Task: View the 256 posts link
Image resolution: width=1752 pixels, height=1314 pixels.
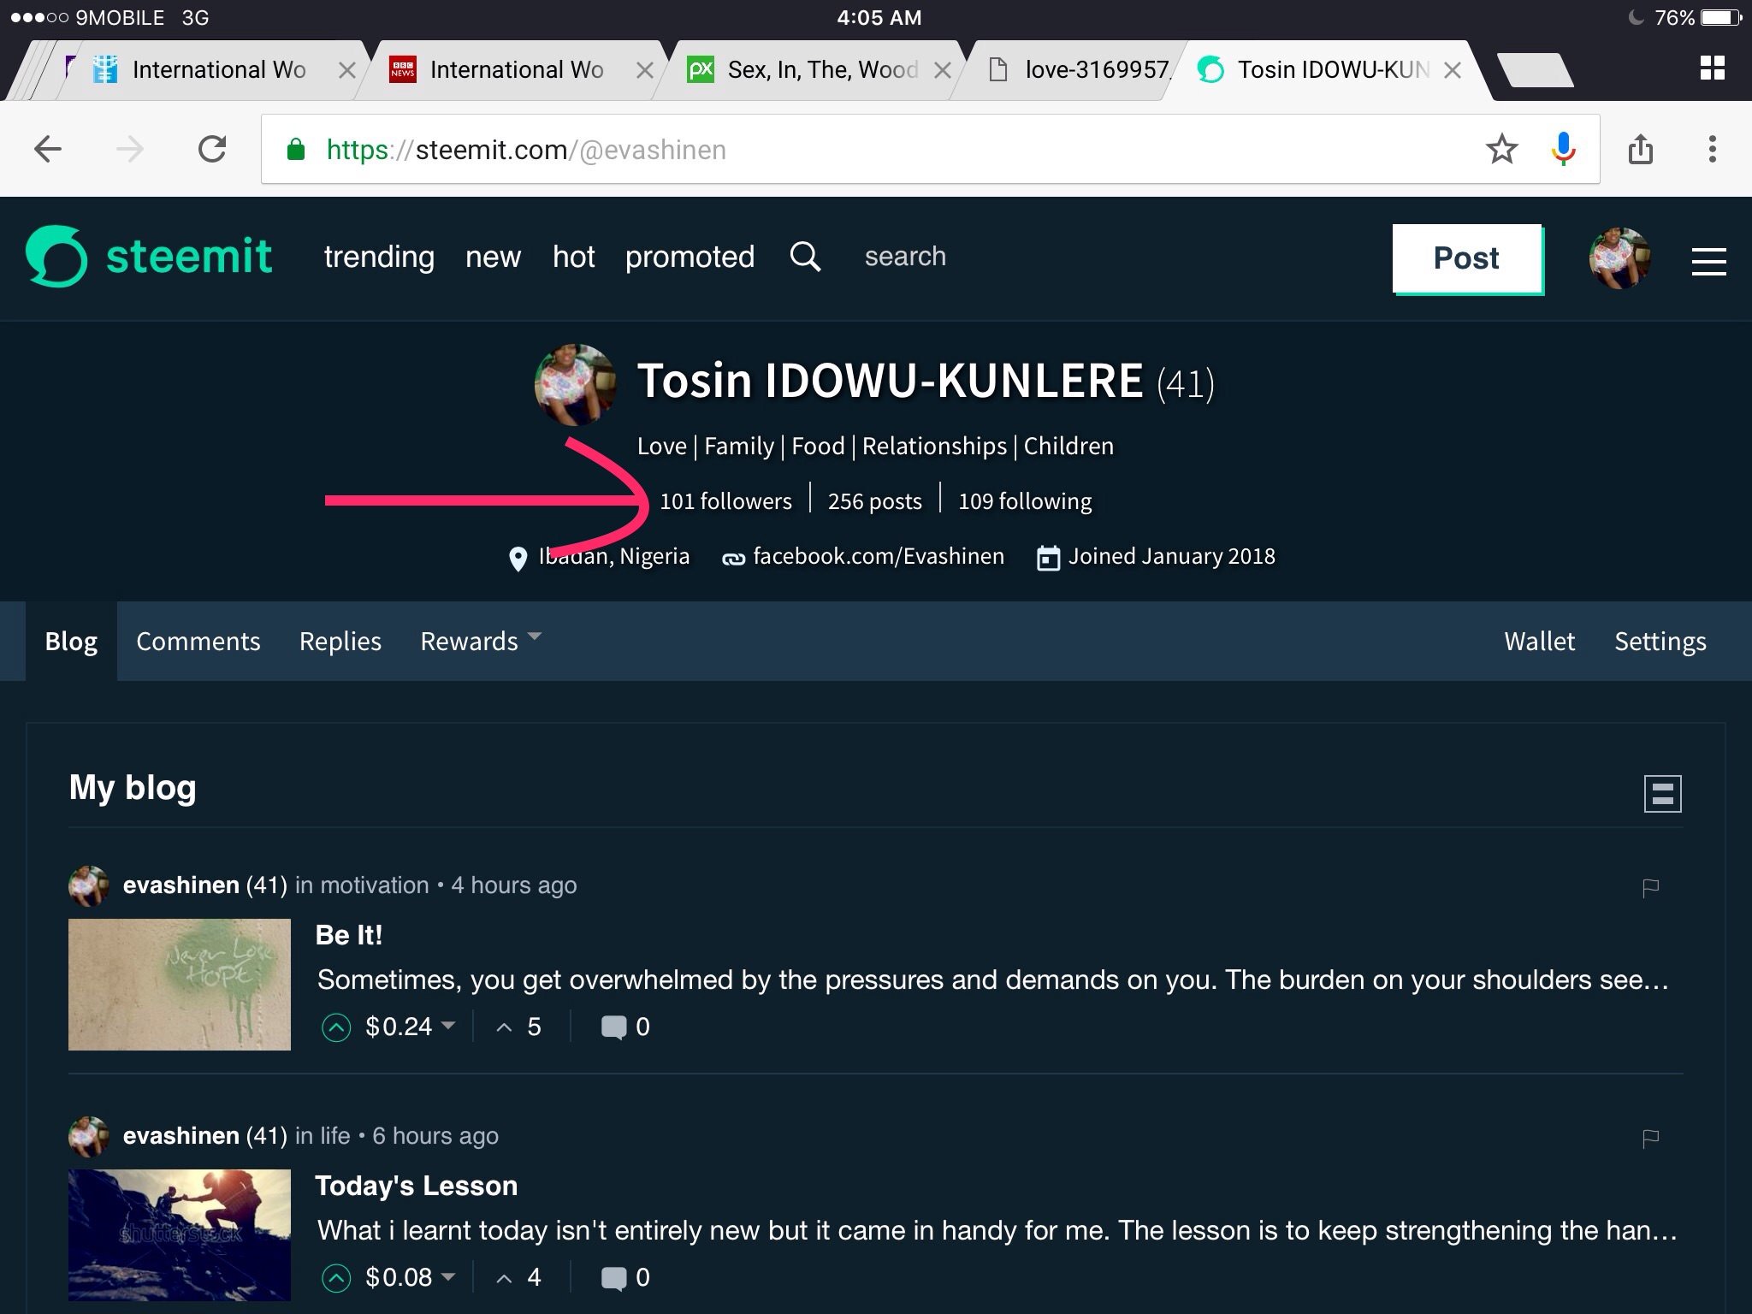Action: pyautogui.click(x=874, y=501)
